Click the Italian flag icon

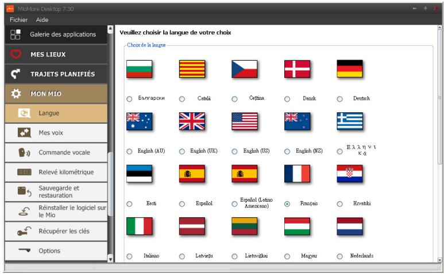click(140, 226)
